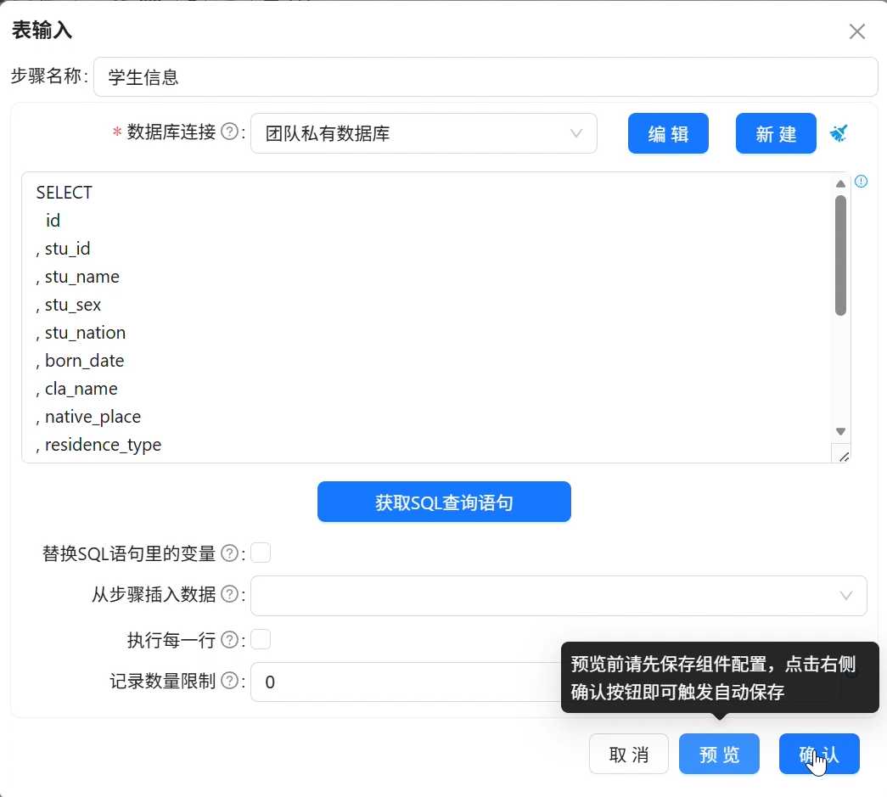
Task: Toggle the 执行每一行 checkbox
Action: click(261, 640)
